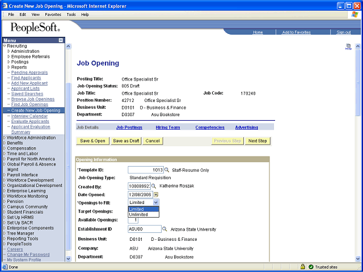Open the Applicant Lists link

[25, 88]
